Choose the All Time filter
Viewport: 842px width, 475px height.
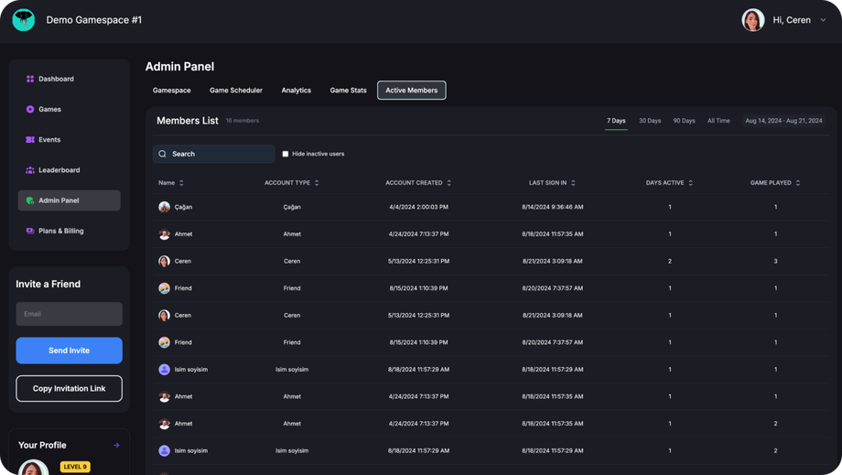[718, 121]
